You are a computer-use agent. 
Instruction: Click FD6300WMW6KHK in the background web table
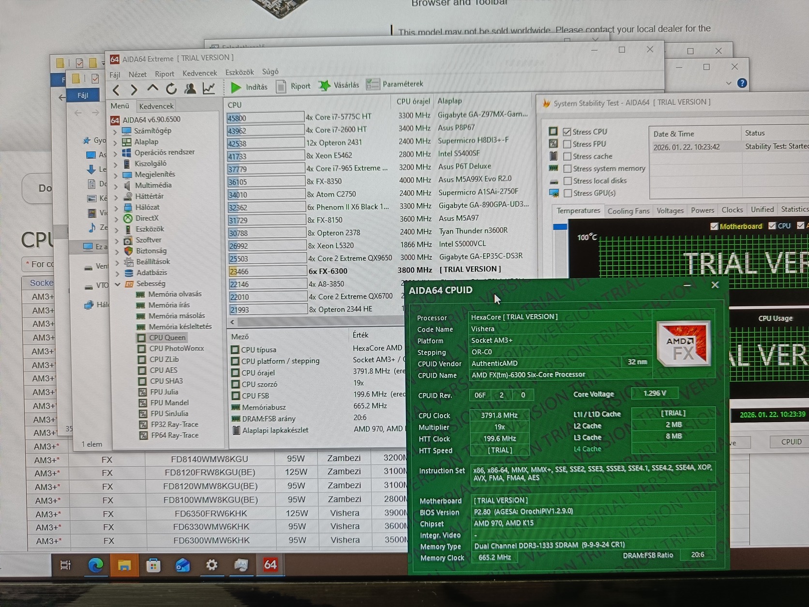tap(211, 540)
